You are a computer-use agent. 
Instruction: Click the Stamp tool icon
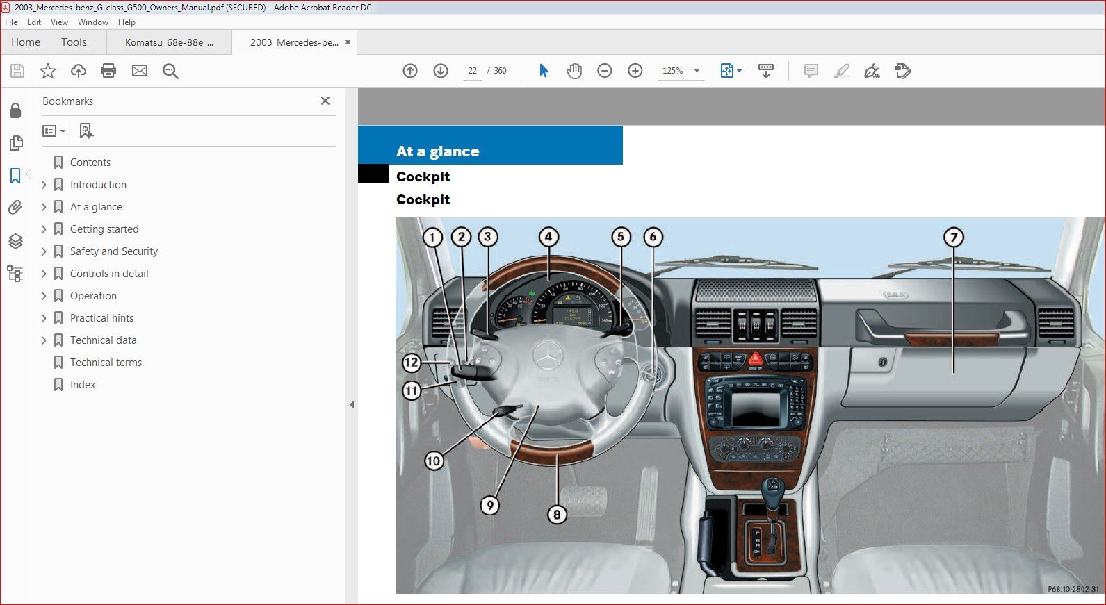(902, 71)
